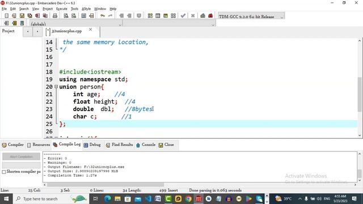Viewport: 363px width, 204px height.
Task: Click the blue bookmark icon in second toolbar row
Action: coord(22,23)
